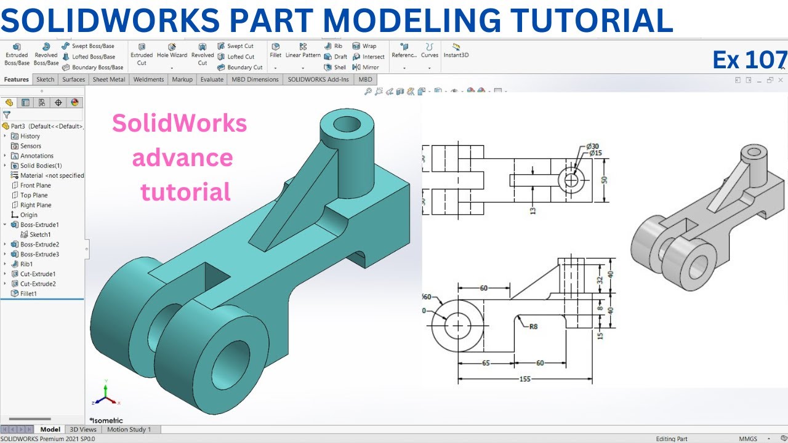Screen dimensions: 788x443
Task: Switch to the Sketch ribbon tab
Action: (x=46, y=79)
